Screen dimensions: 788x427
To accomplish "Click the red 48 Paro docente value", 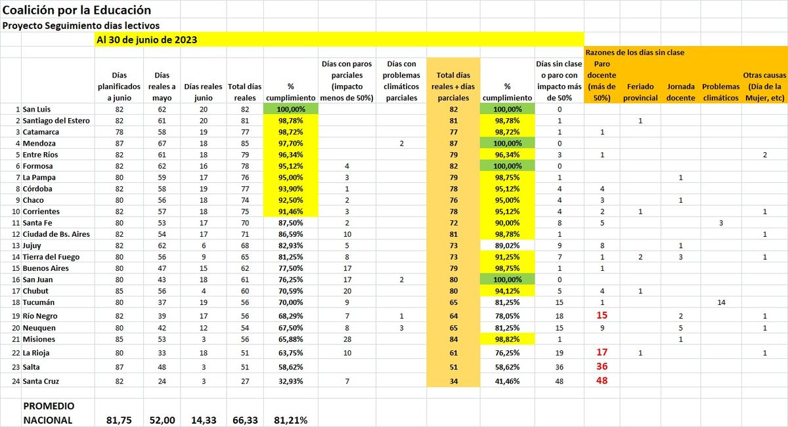I will coord(602,381).
